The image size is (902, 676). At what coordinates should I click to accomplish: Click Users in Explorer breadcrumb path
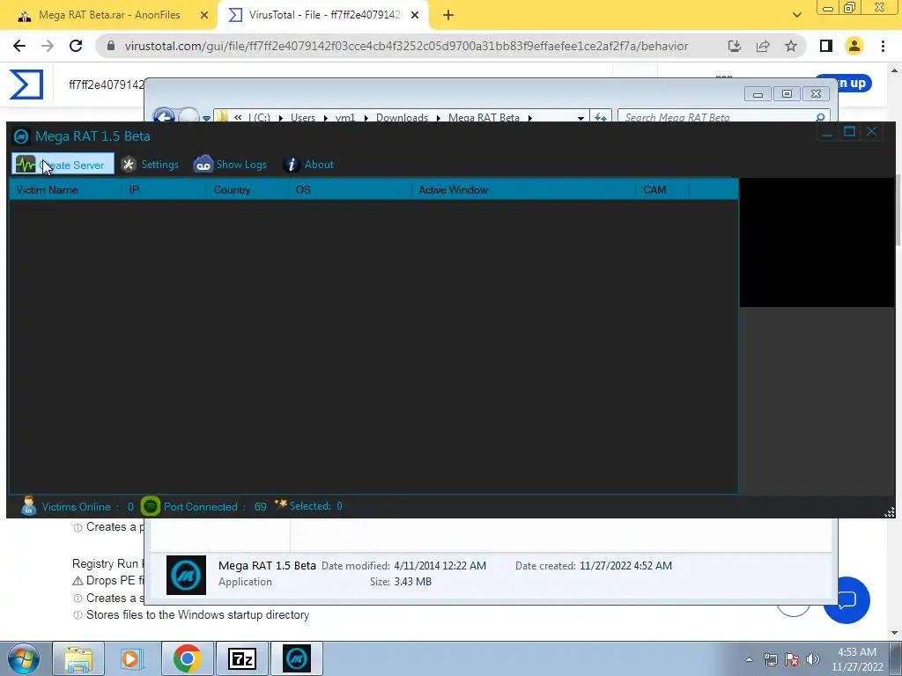pos(303,117)
